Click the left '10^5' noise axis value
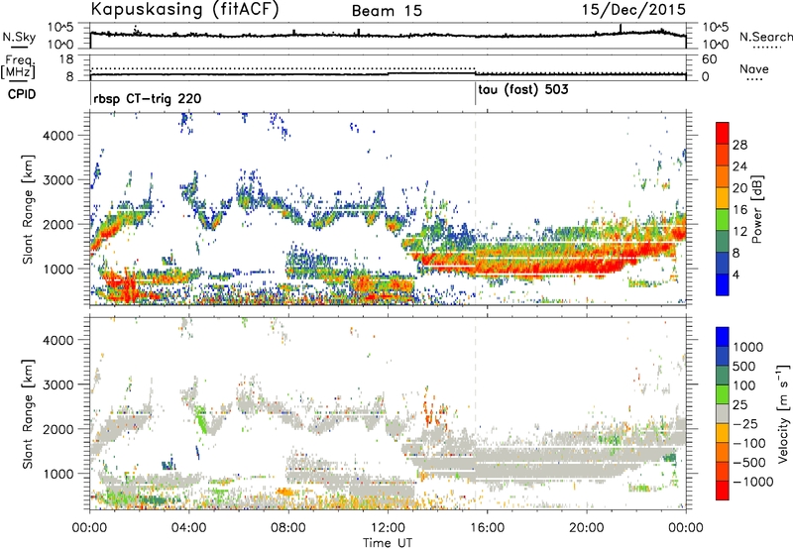 [60, 28]
